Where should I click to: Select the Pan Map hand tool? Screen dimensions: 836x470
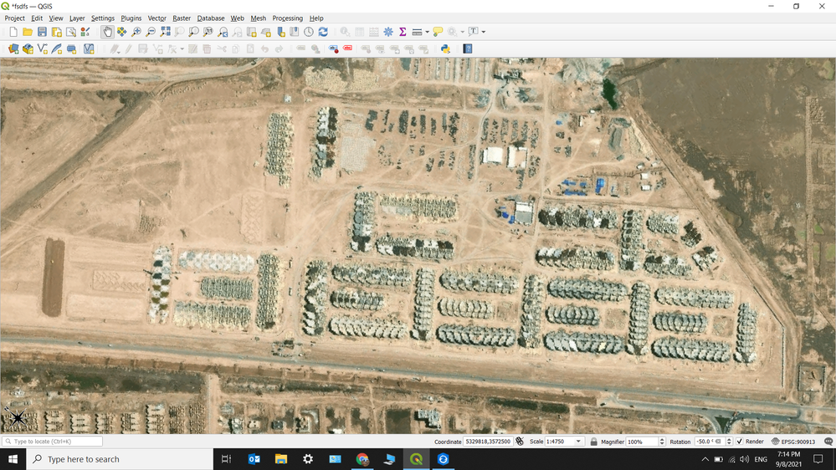(107, 32)
